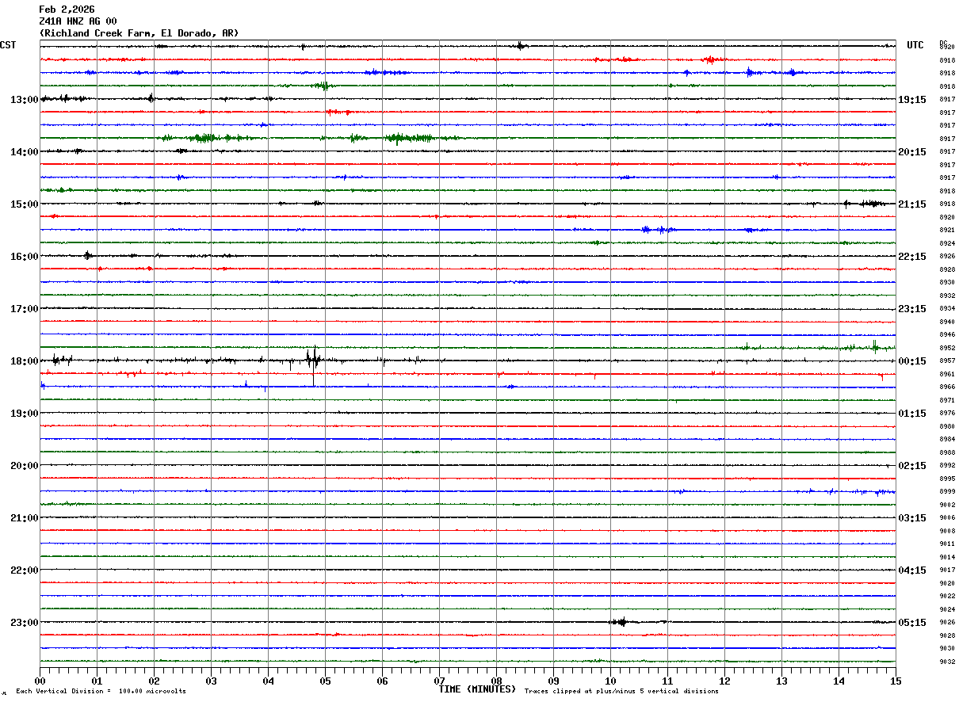Click '(Richland Creek Farm, El Dorado, AR)' label
Viewport: 959px width, 702px height.
[139, 33]
